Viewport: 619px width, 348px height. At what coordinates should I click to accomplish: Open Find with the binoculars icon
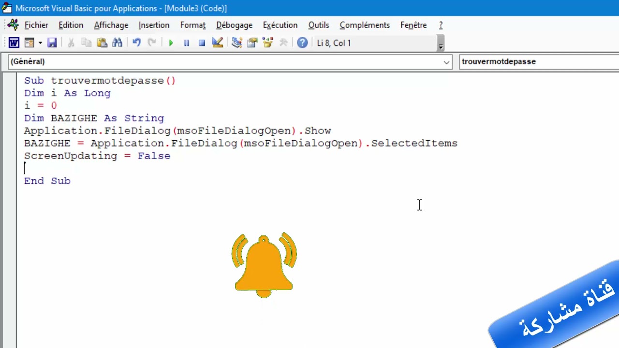pos(118,43)
